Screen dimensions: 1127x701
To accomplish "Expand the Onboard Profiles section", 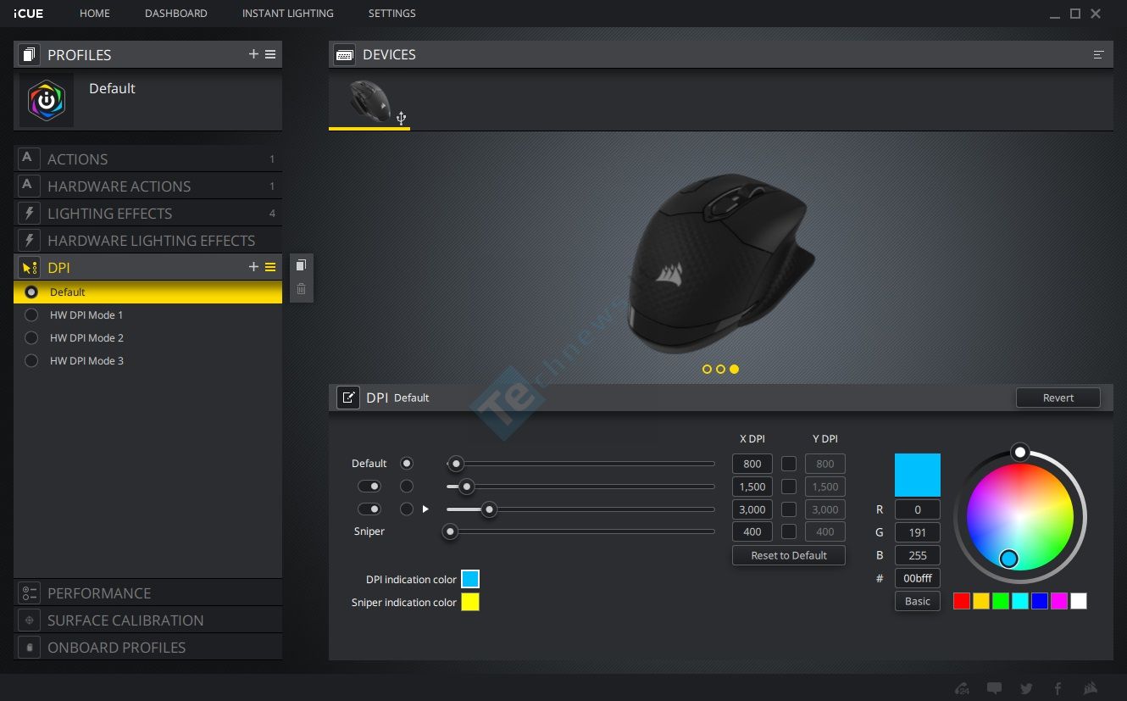I will pyautogui.click(x=147, y=648).
